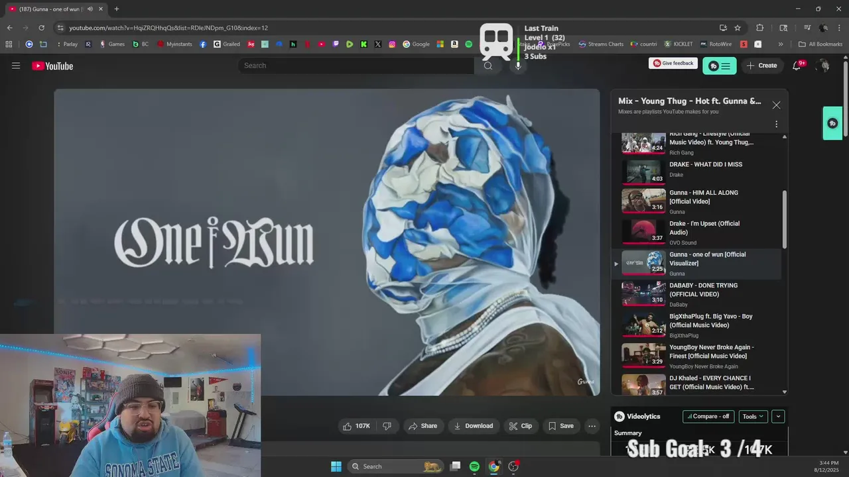Open the Streams Charts bookmark

coord(601,44)
